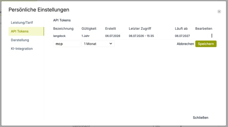Click the Erstellt column header

pos(111,29)
